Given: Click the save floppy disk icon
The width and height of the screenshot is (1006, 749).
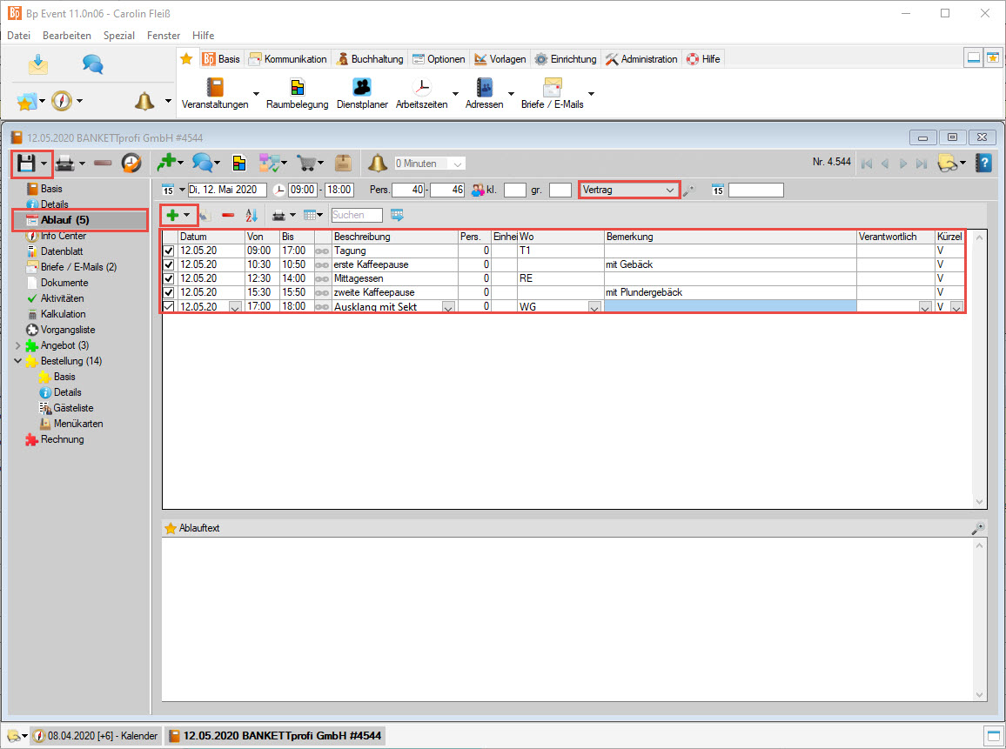Looking at the screenshot, I should click(26, 163).
